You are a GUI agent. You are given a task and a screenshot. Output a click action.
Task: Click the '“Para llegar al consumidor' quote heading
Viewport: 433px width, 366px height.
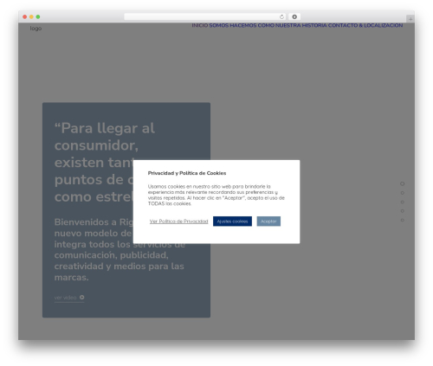point(105,163)
